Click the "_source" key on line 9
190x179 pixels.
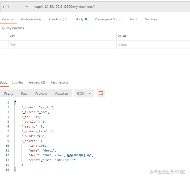(29, 141)
